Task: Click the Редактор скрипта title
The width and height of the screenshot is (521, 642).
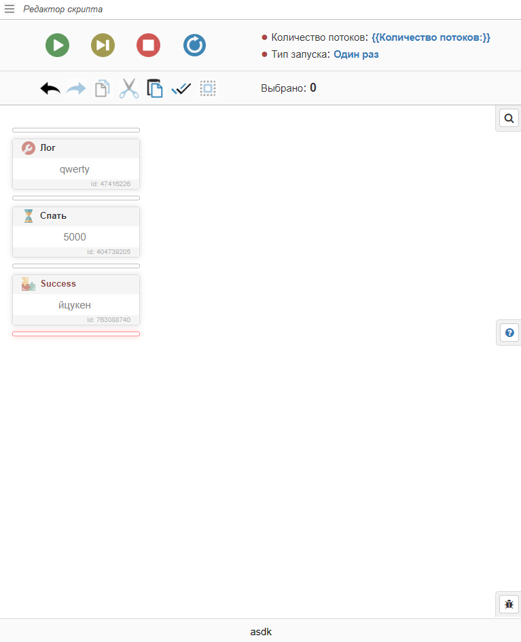Action: pyautogui.click(x=63, y=9)
